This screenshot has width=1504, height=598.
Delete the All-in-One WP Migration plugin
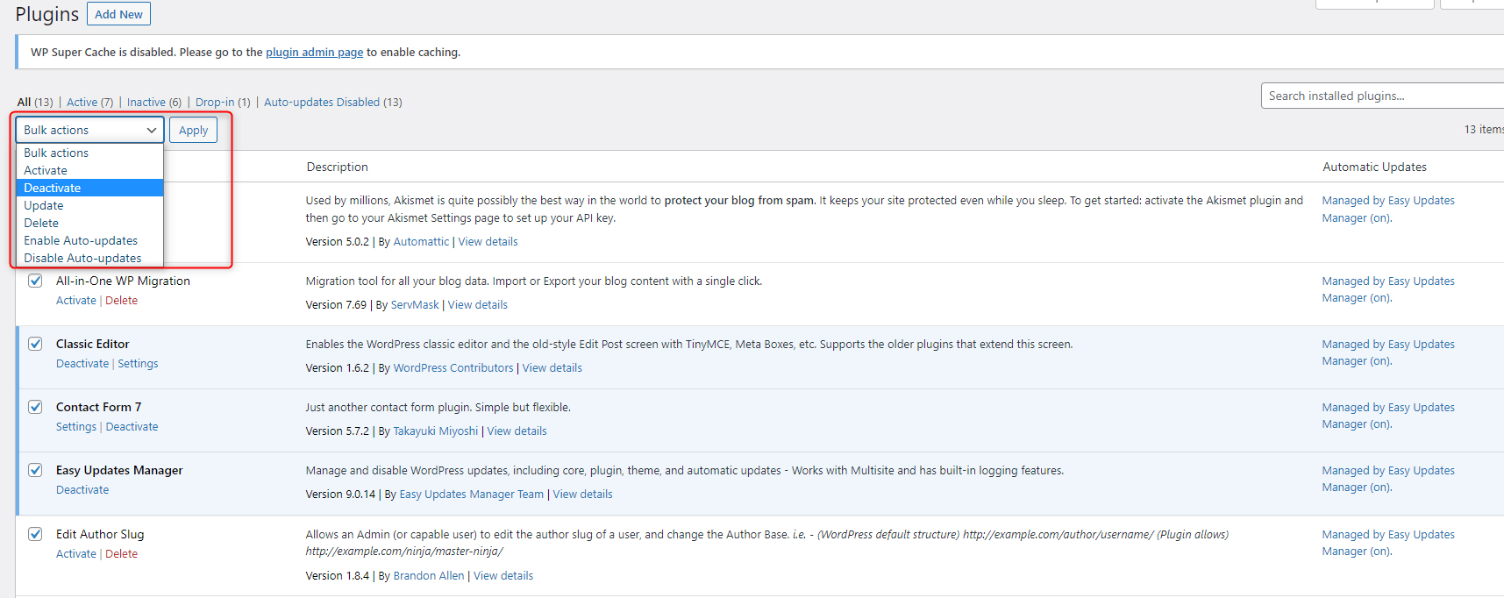point(121,300)
